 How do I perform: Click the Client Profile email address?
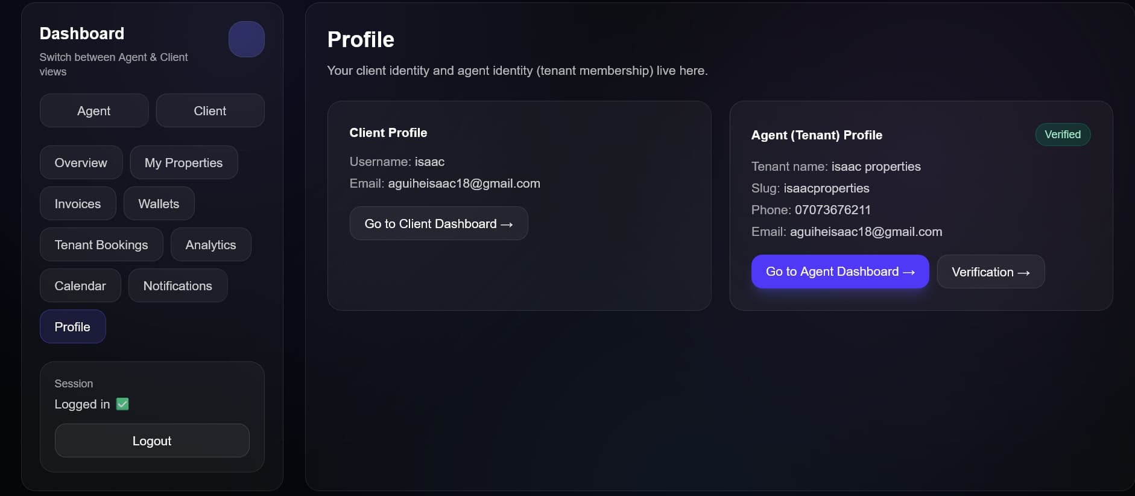(x=464, y=183)
